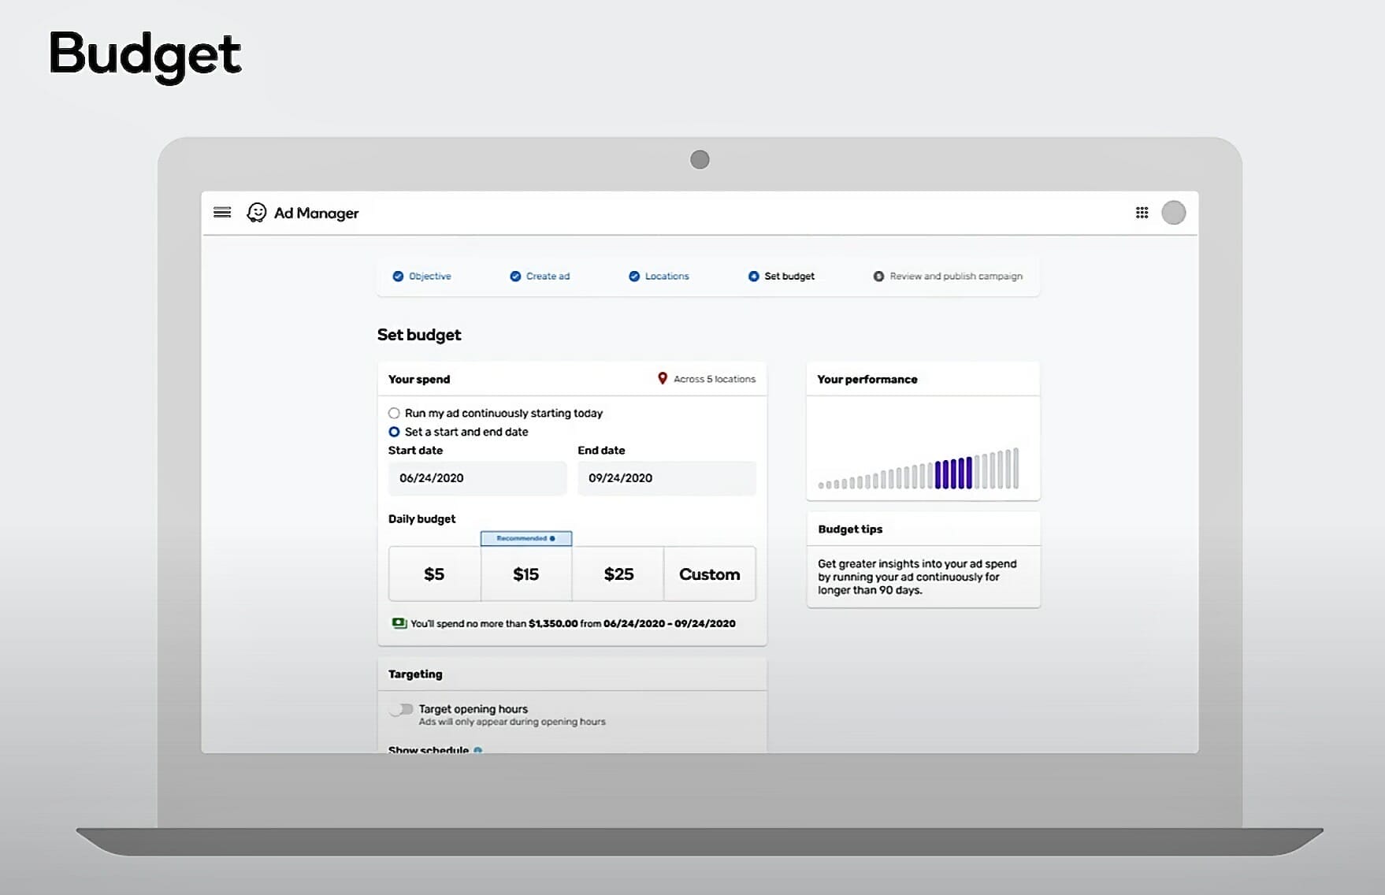The image size is (1385, 895).
Task: Open the apps grid launcher
Action: click(1142, 213)
